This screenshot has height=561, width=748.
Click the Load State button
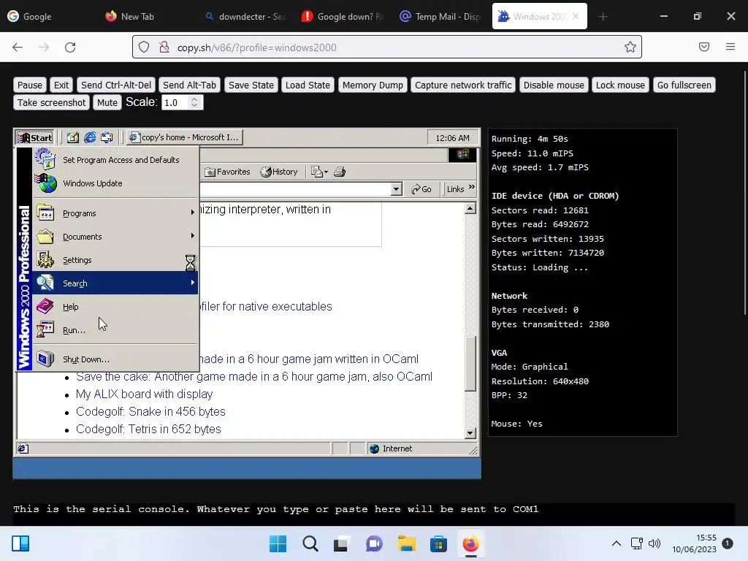[308, 85]
